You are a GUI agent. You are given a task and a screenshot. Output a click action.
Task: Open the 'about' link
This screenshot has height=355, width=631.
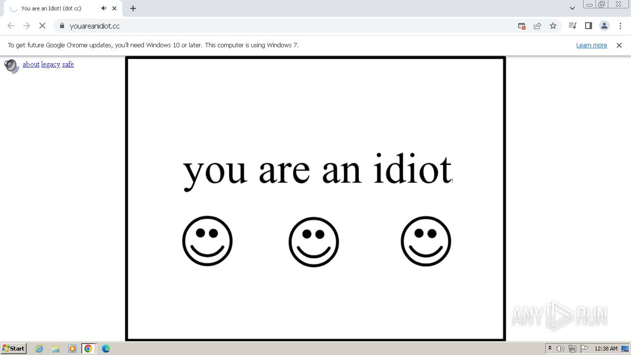pyautogui.click(x=31, y=64)
